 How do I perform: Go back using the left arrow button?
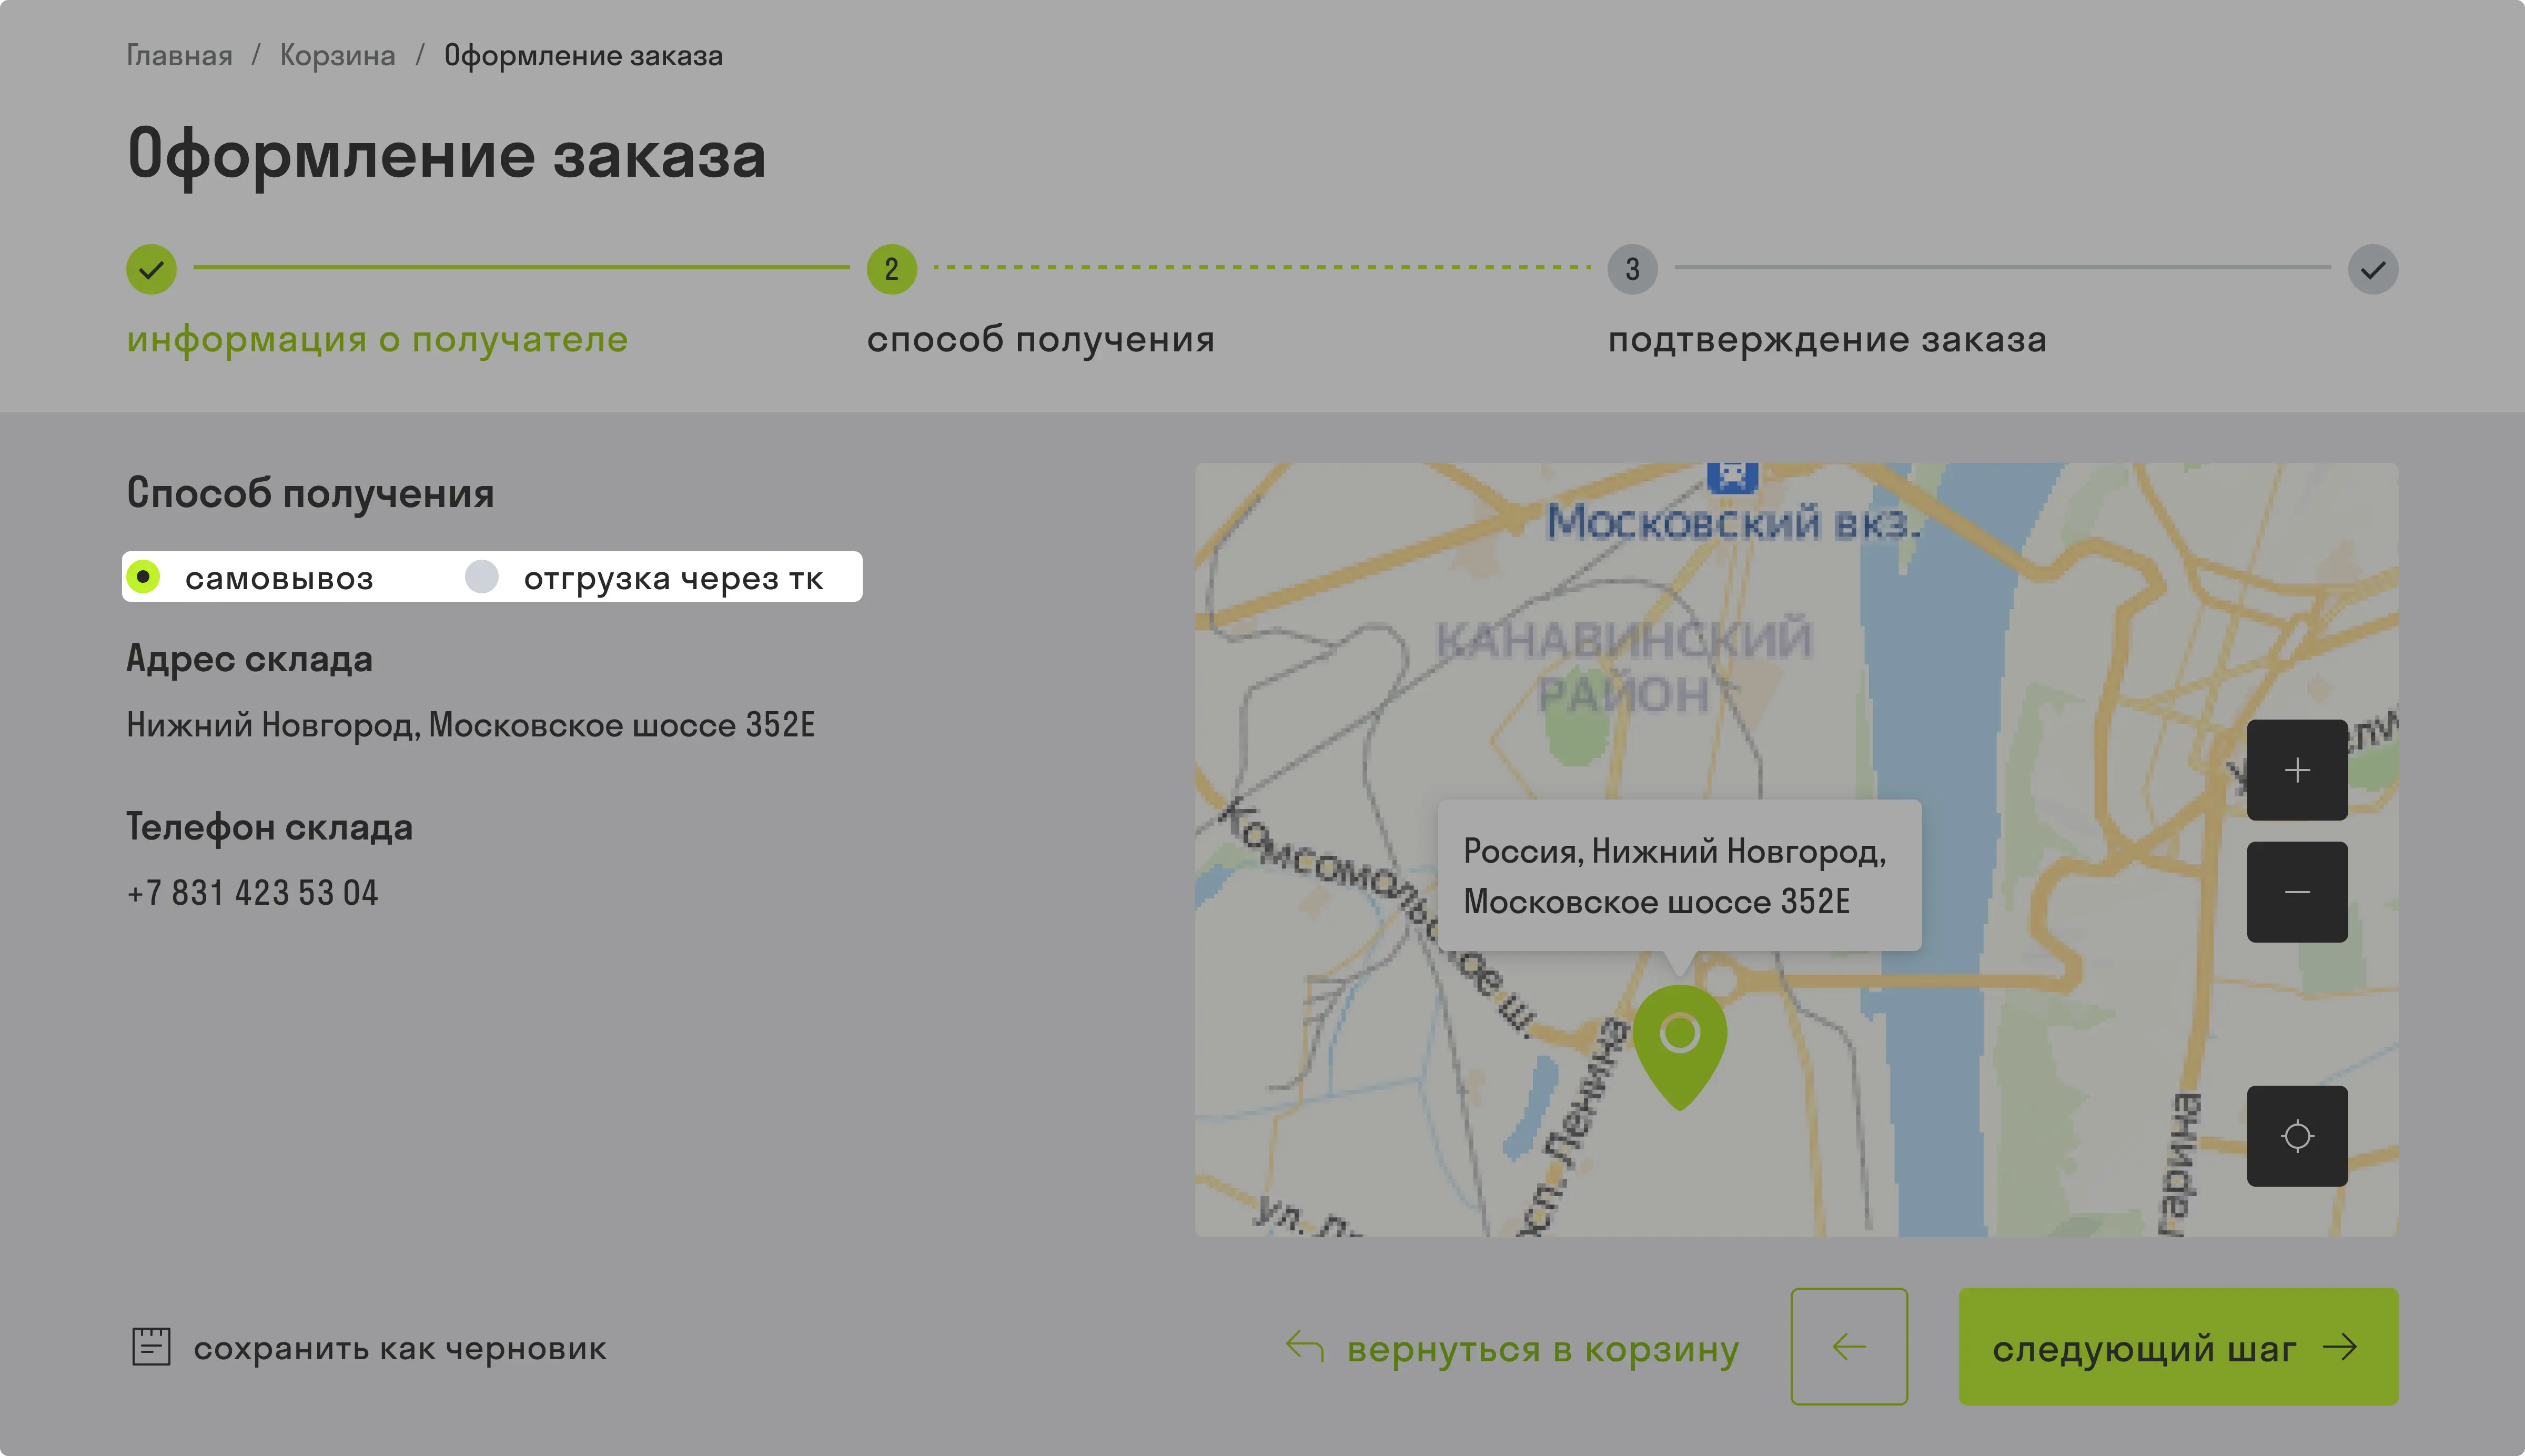pyautogui.click(x=1849, y=1346)
